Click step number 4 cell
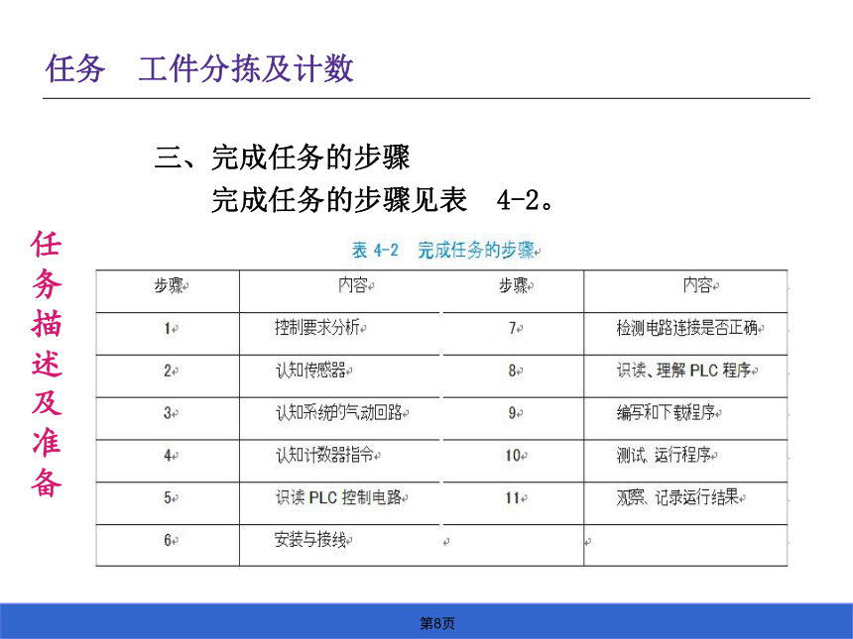 (x=168, y=461)
